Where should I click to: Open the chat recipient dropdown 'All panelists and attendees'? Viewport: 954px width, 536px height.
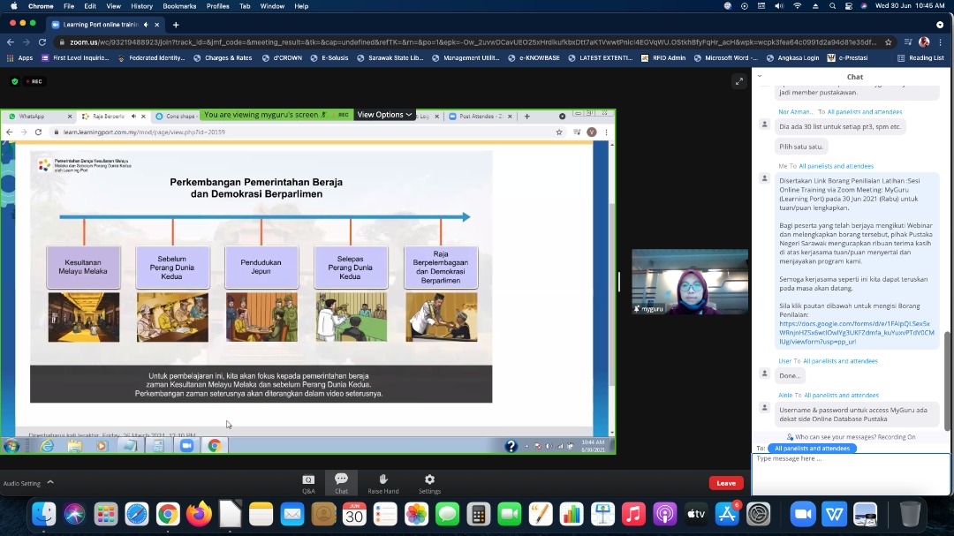pyautogui.click(x=812, y=449)
